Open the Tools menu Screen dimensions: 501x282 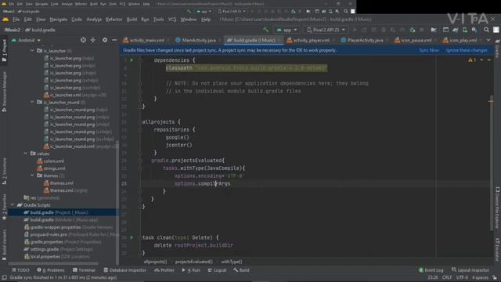(158, 20)
